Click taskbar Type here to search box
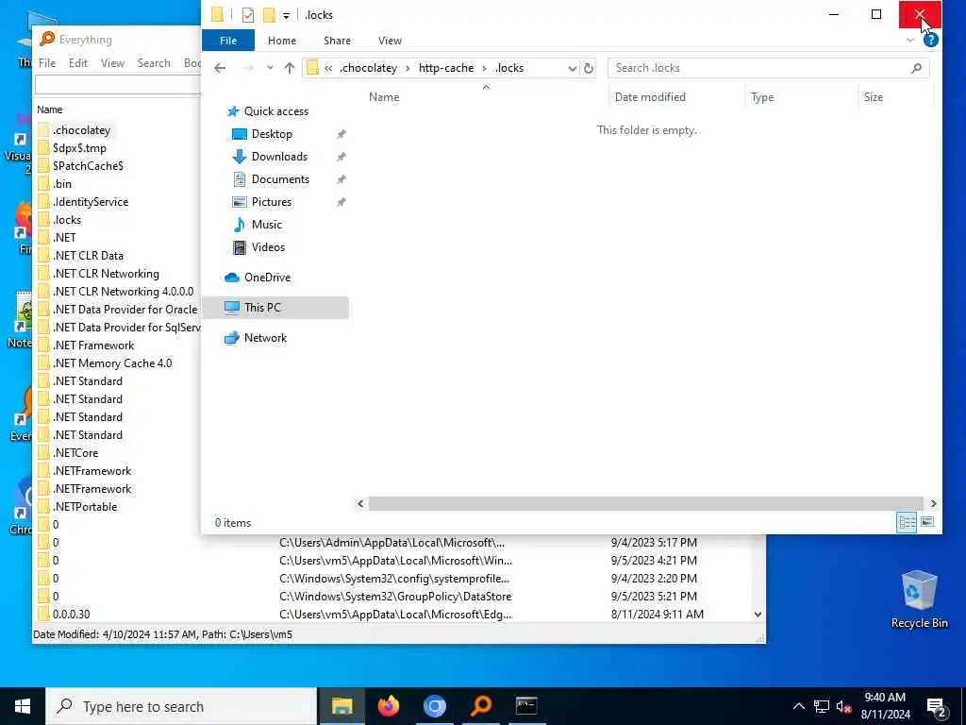The width and height of the screenshot is (966, 725). (x=181, y=706)
